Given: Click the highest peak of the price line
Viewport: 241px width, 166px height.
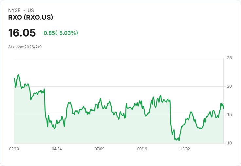Looking at the screenshot, I should 18,75.
